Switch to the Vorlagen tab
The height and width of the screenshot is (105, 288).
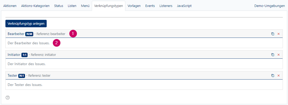[134, 6]
